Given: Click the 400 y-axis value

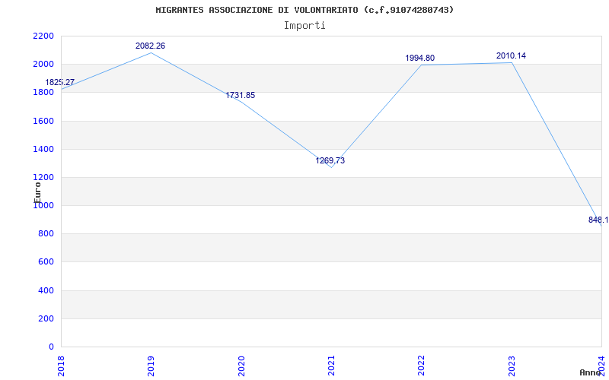Looking at the screenshot, I should [x=46, y=290].
